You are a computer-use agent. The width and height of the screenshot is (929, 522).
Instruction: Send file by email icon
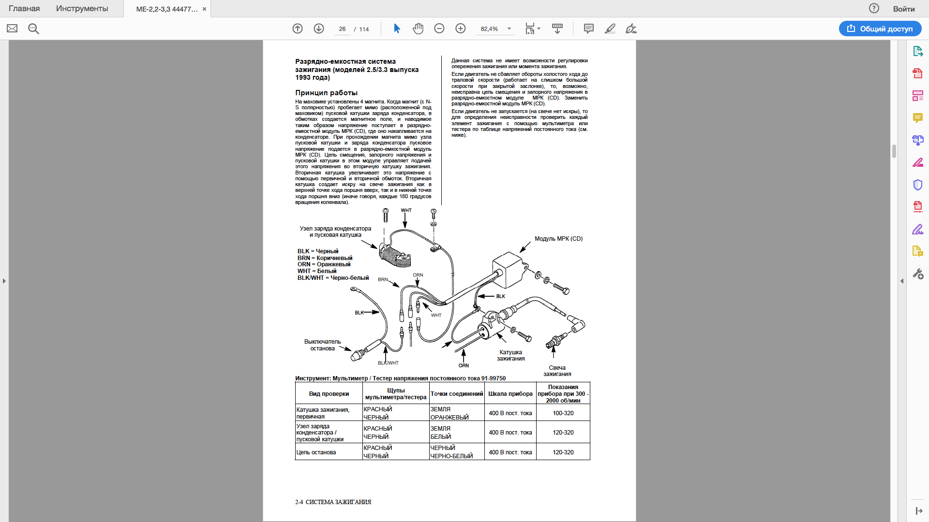12,29
